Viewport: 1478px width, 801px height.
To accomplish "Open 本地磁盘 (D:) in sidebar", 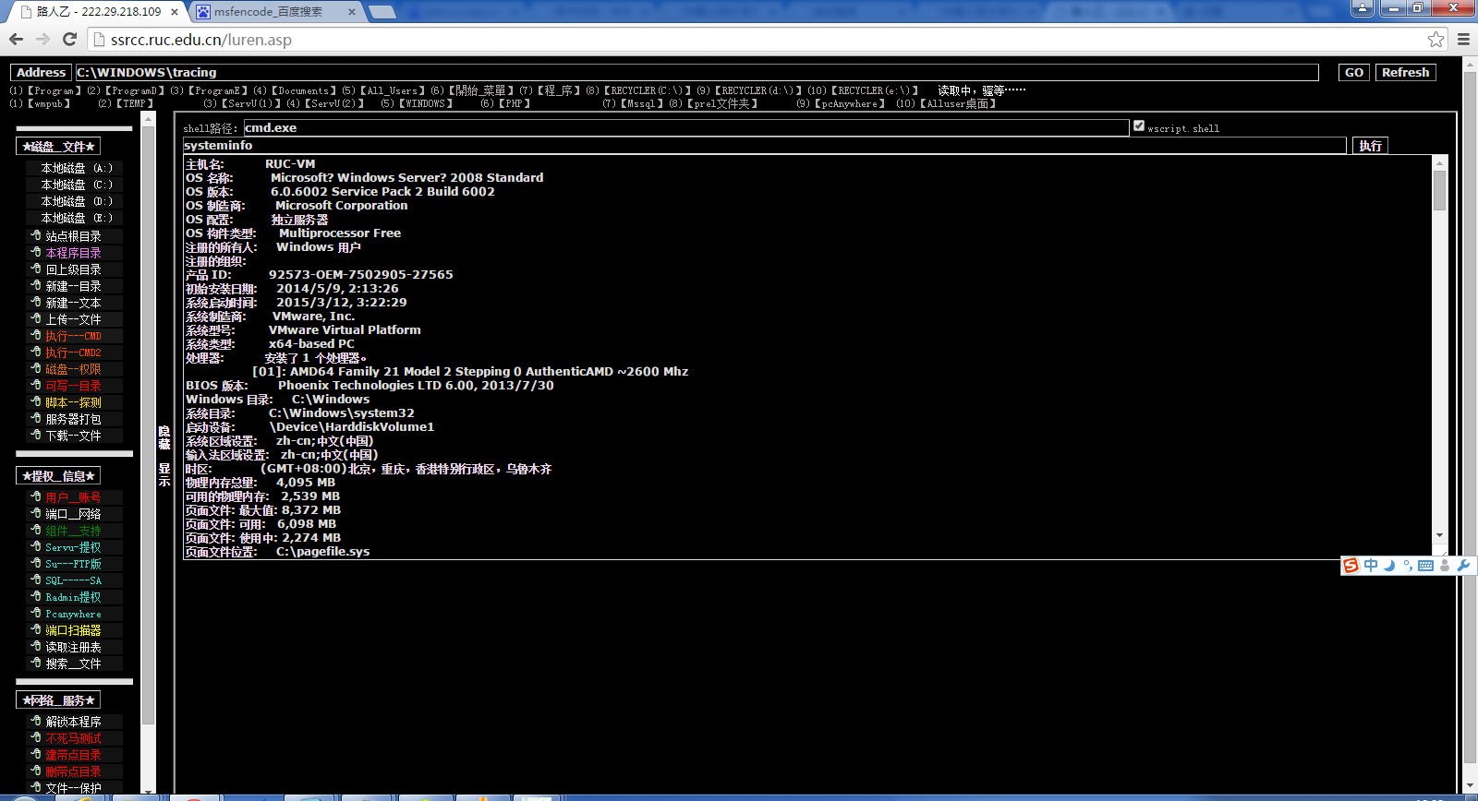I will (77, 201).
